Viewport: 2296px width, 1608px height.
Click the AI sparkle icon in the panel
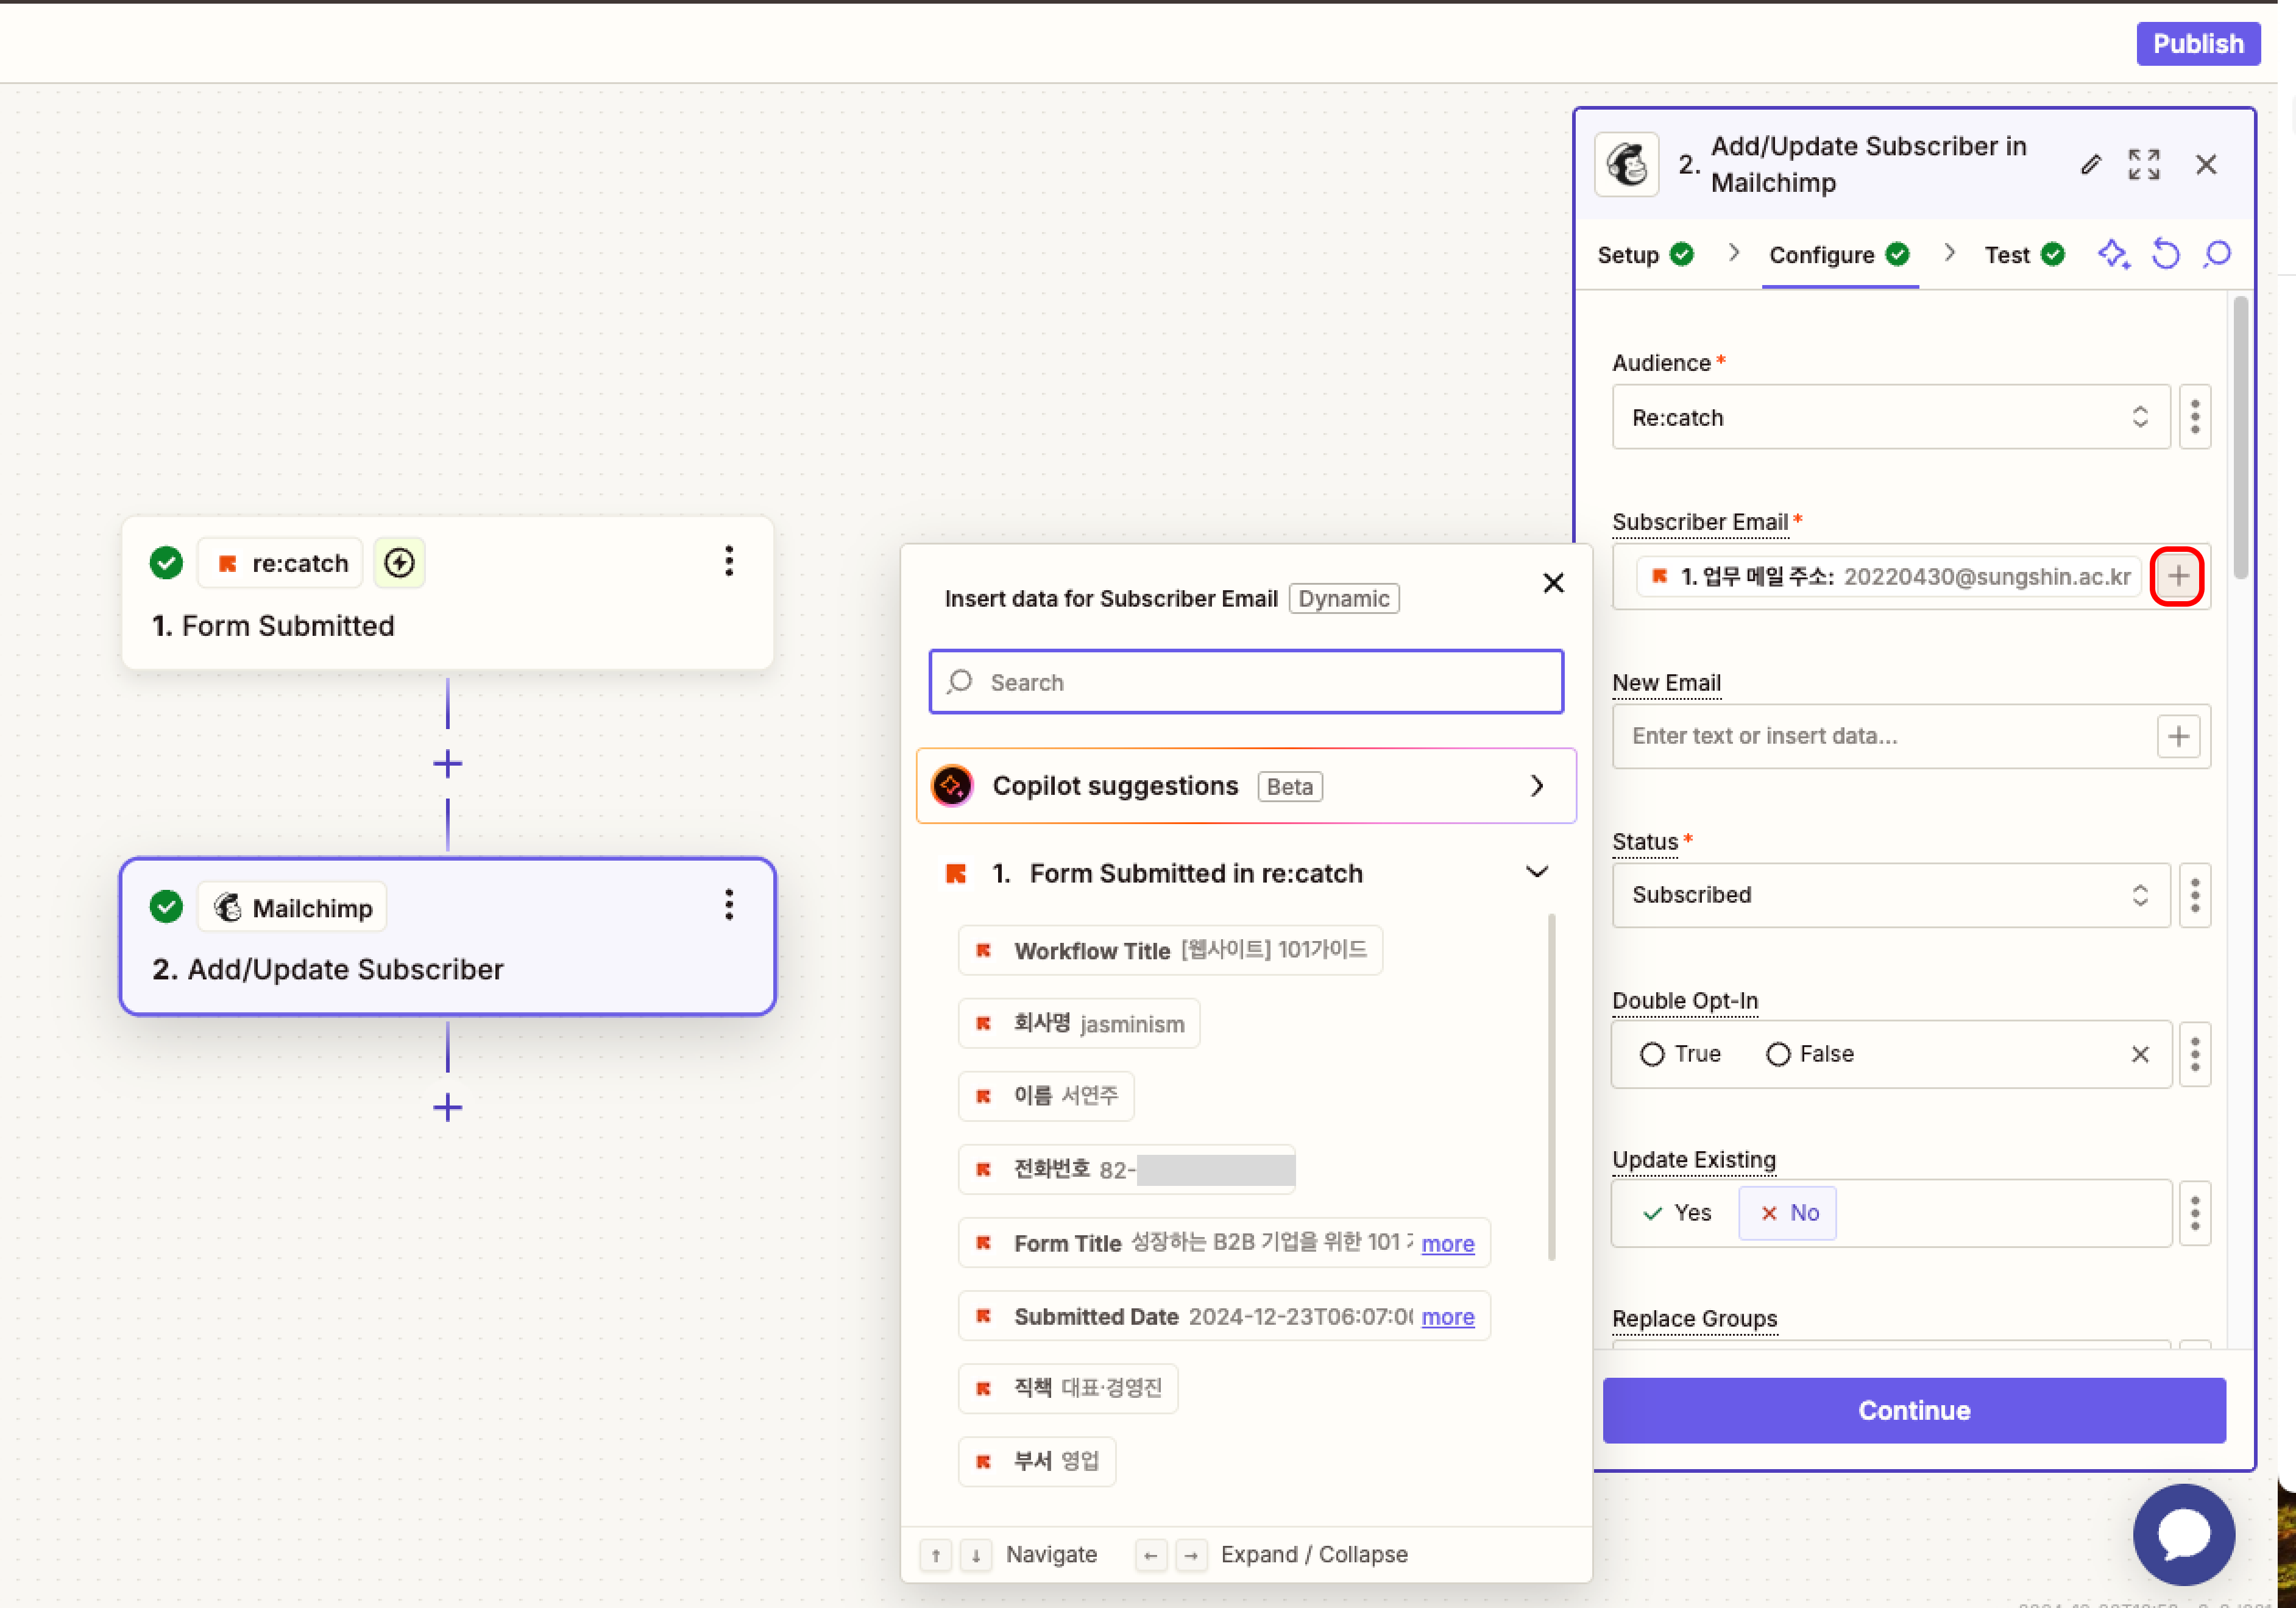pos(2113,255)
